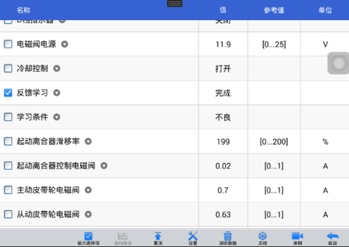
Task: Click the 完成 value for 反馈学习
Action: pyautogui.click(x=223, y=93)
